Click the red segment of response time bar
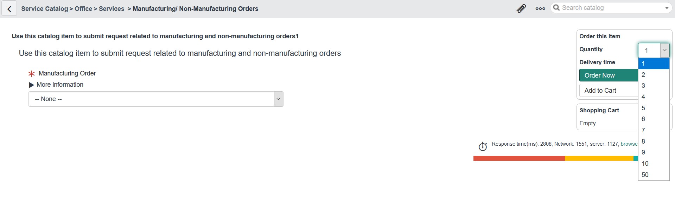 coord(519,159)
